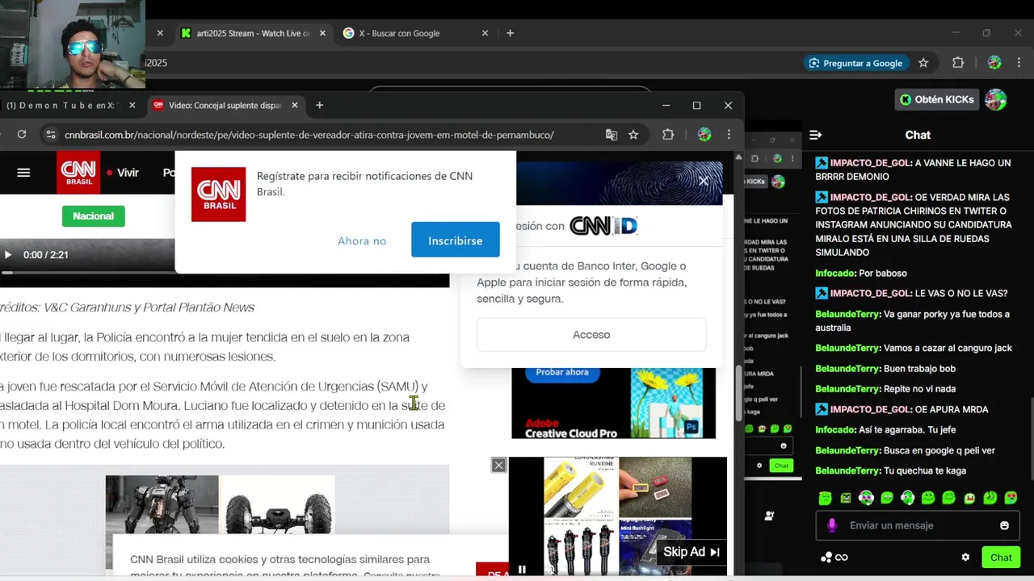Close the arti2025 Stream tab
The width and height of the screenshot is (1034, 581).
coord(323,34)
